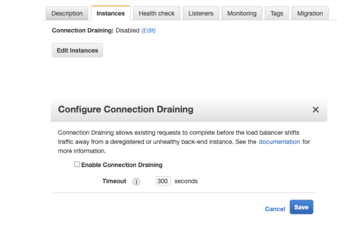Image resolution: width=350 pixels, height=226 pixels.
Task: Click the Edit Instances button
Action: (x=78, y=50)
